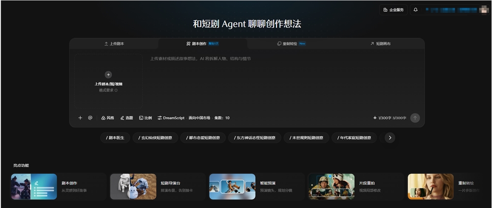Click the @ mention icon
The image size is (492, 208).
pyautogui.click(x=90, y=118)
